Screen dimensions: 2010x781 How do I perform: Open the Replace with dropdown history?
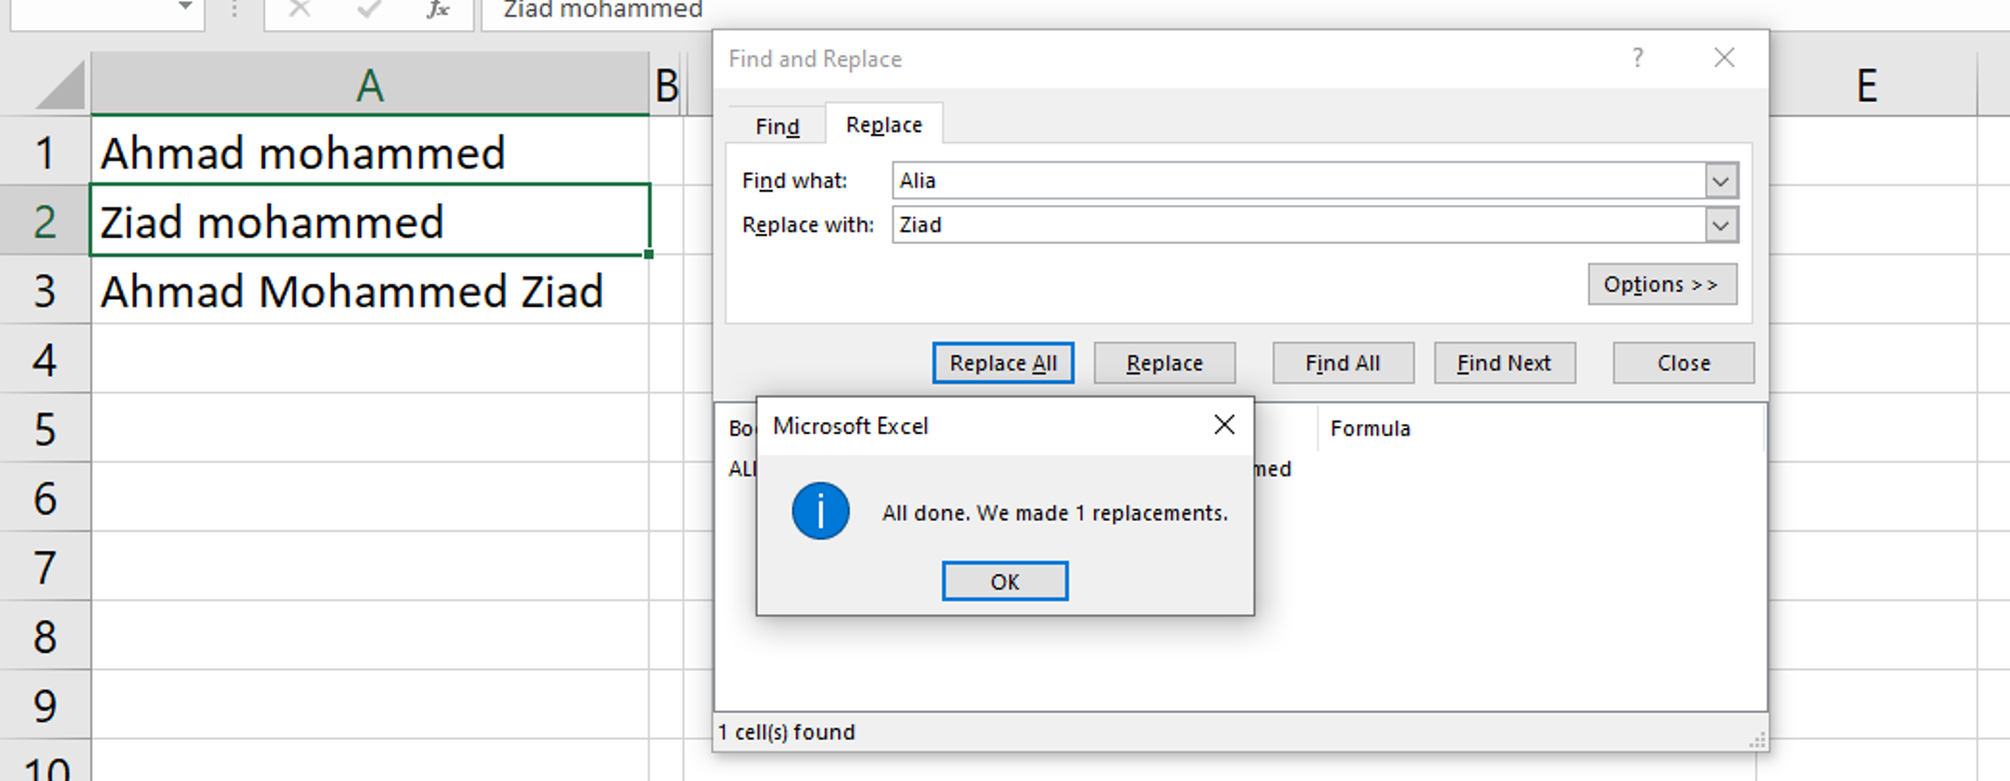point(1720,225)
